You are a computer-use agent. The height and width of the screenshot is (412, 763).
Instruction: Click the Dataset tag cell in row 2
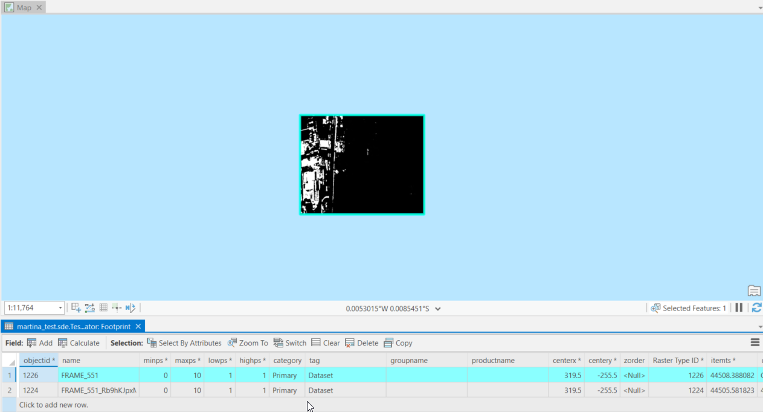(346, 390)
